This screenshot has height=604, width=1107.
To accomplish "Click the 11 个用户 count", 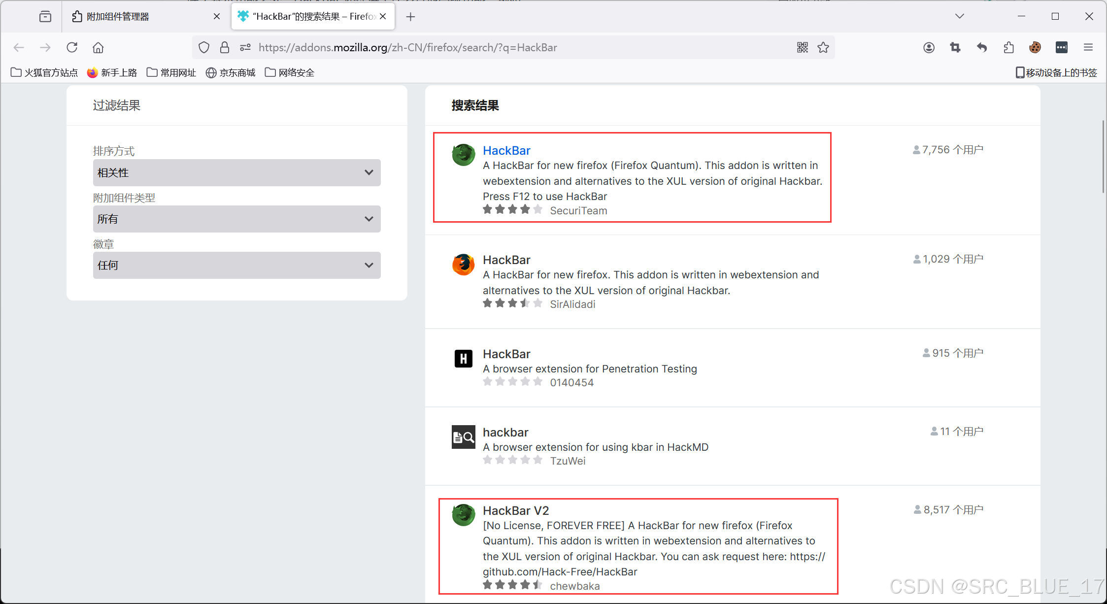I will point(957,431).
